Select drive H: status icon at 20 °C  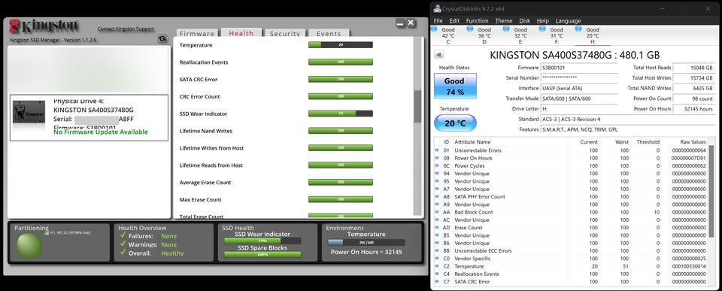coord(579,29)
